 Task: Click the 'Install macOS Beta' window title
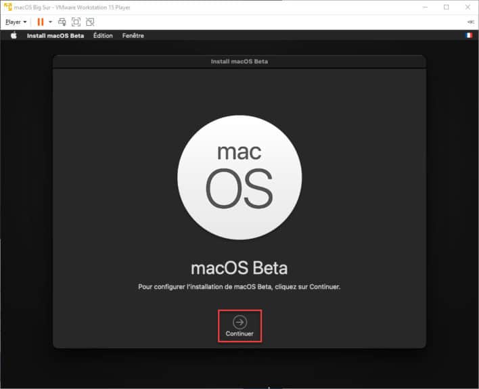[x=239, y=62]
